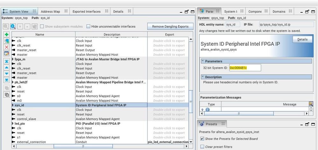The image size is (318, 150).
Task: Collapse the pb_lwh2f tree node
Action: 13,82
